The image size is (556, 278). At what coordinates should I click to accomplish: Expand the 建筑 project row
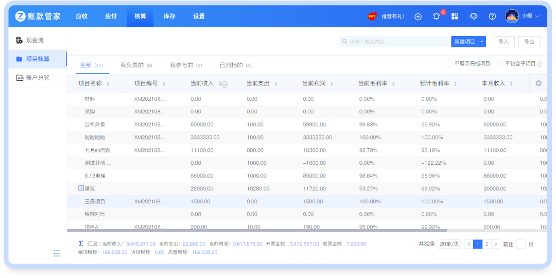pos(81,188)
